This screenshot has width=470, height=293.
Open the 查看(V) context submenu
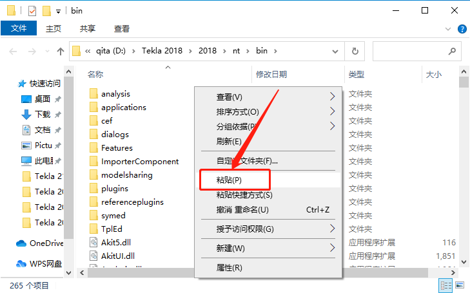tap(268, 97)
